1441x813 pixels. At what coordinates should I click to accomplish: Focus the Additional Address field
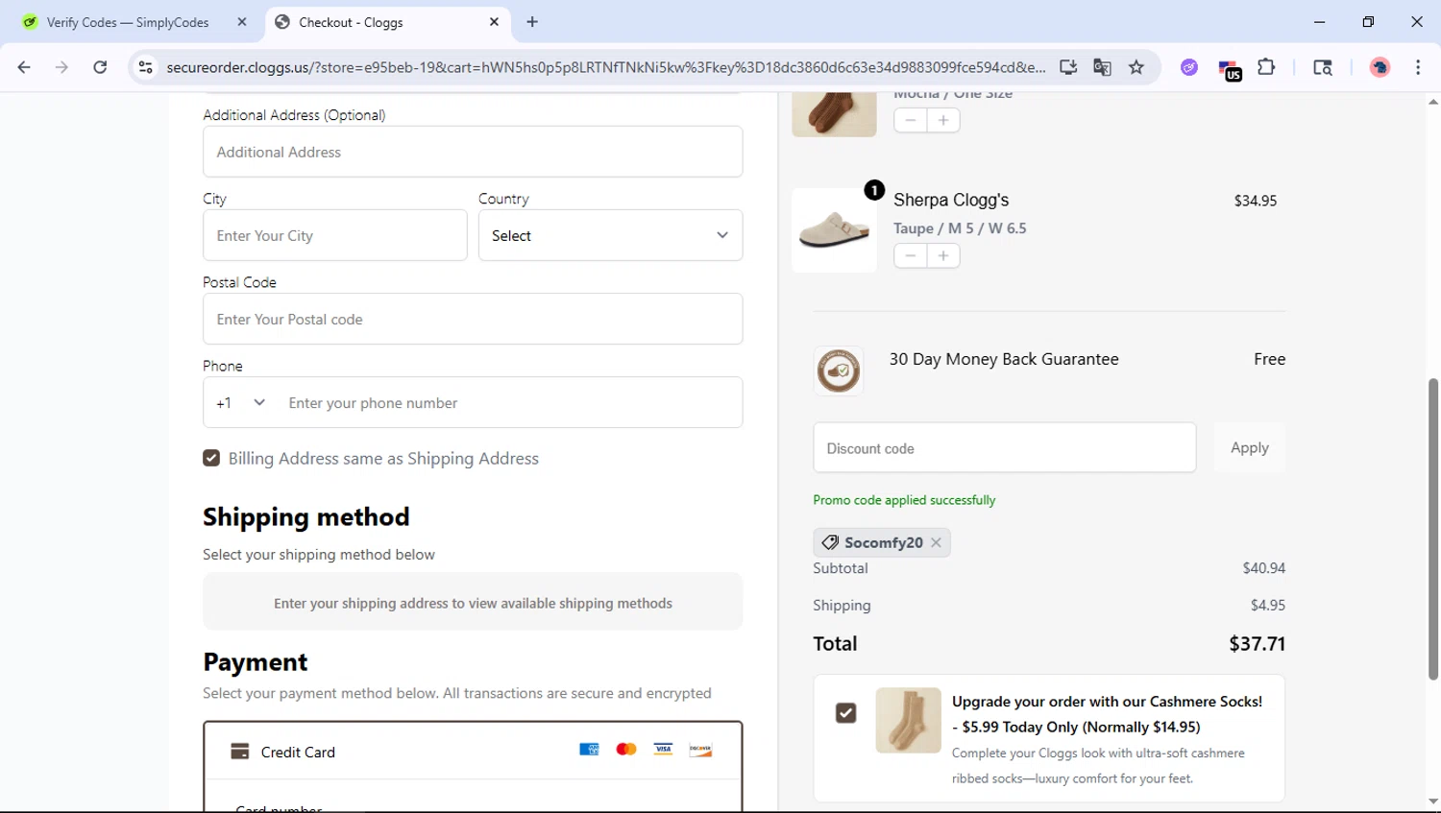[x=473, y=152]
